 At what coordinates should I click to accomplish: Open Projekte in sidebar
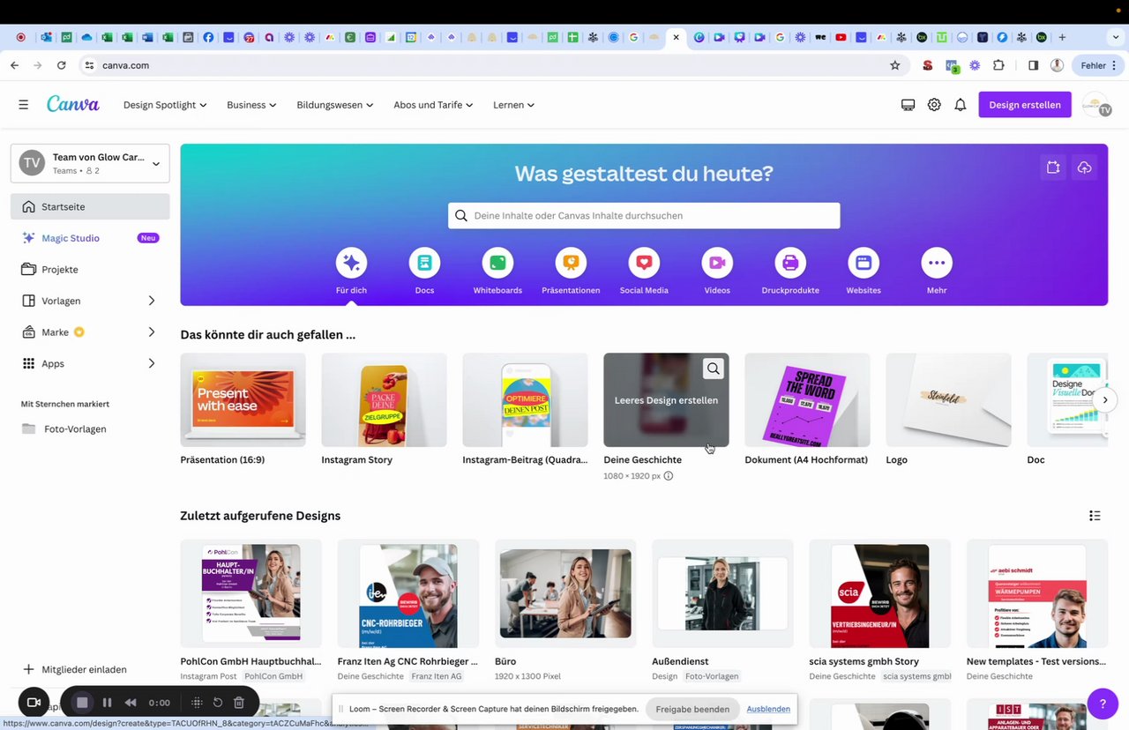[90, 270]
